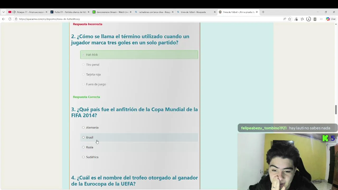The height and width of the screenshot is (190, 338).
Task: Switch to the trivia de fútbol search tab
Action: 196,12
